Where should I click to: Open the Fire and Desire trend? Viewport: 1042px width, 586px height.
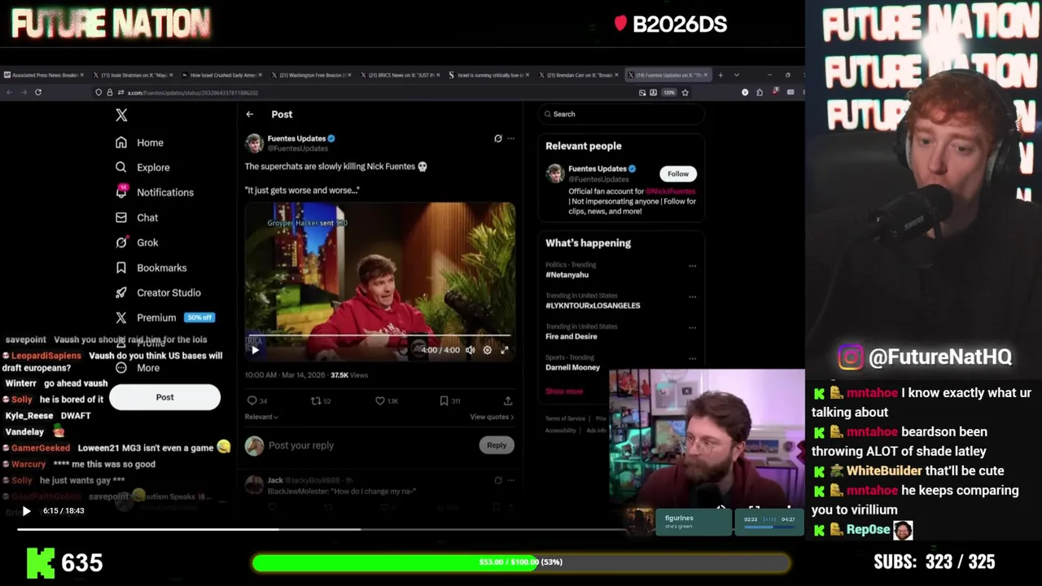[571, 337]
